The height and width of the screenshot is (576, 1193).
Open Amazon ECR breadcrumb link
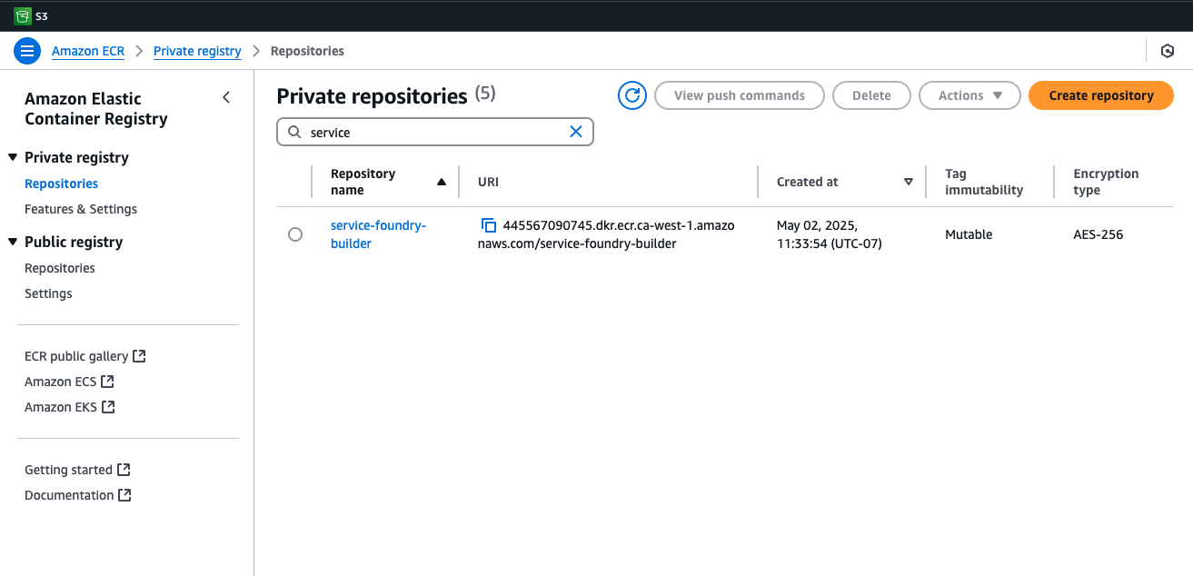[88, 51]
